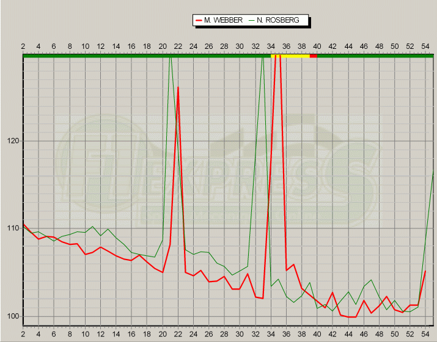Click lap 34 label on the top axis
The width and height of the screenshot is (437, 342).
[x=271, y=46]
